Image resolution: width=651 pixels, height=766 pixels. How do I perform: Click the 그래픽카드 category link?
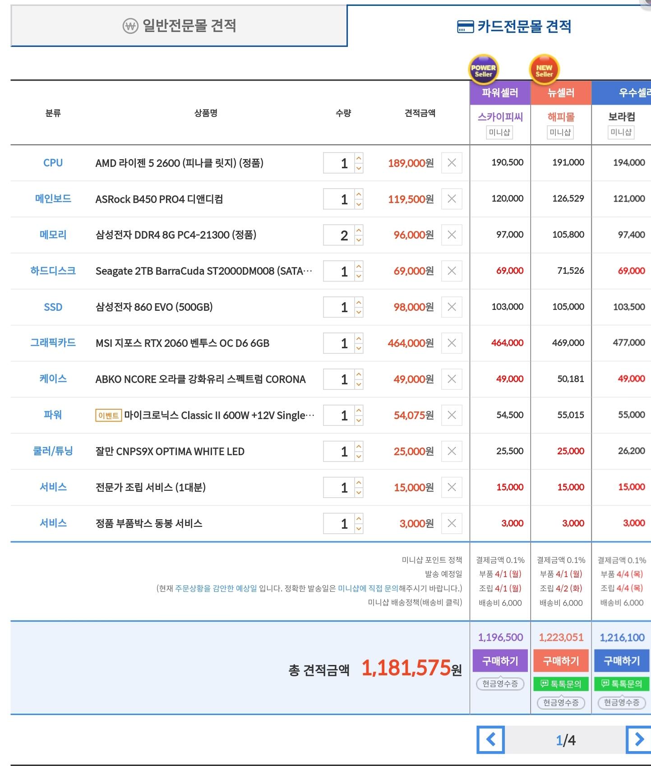click(53, 343)
